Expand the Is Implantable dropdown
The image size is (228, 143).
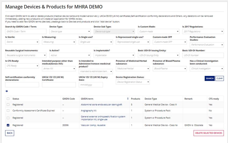[x=114, y=55]
